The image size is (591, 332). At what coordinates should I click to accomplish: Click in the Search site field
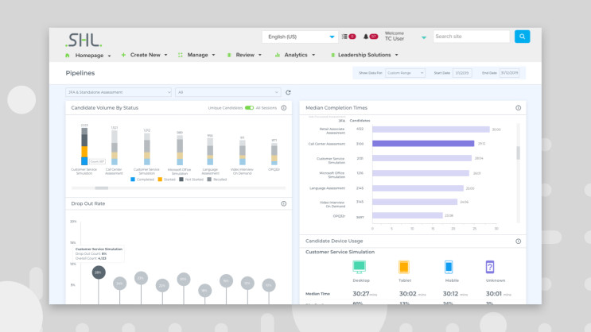tap(471, 37)
